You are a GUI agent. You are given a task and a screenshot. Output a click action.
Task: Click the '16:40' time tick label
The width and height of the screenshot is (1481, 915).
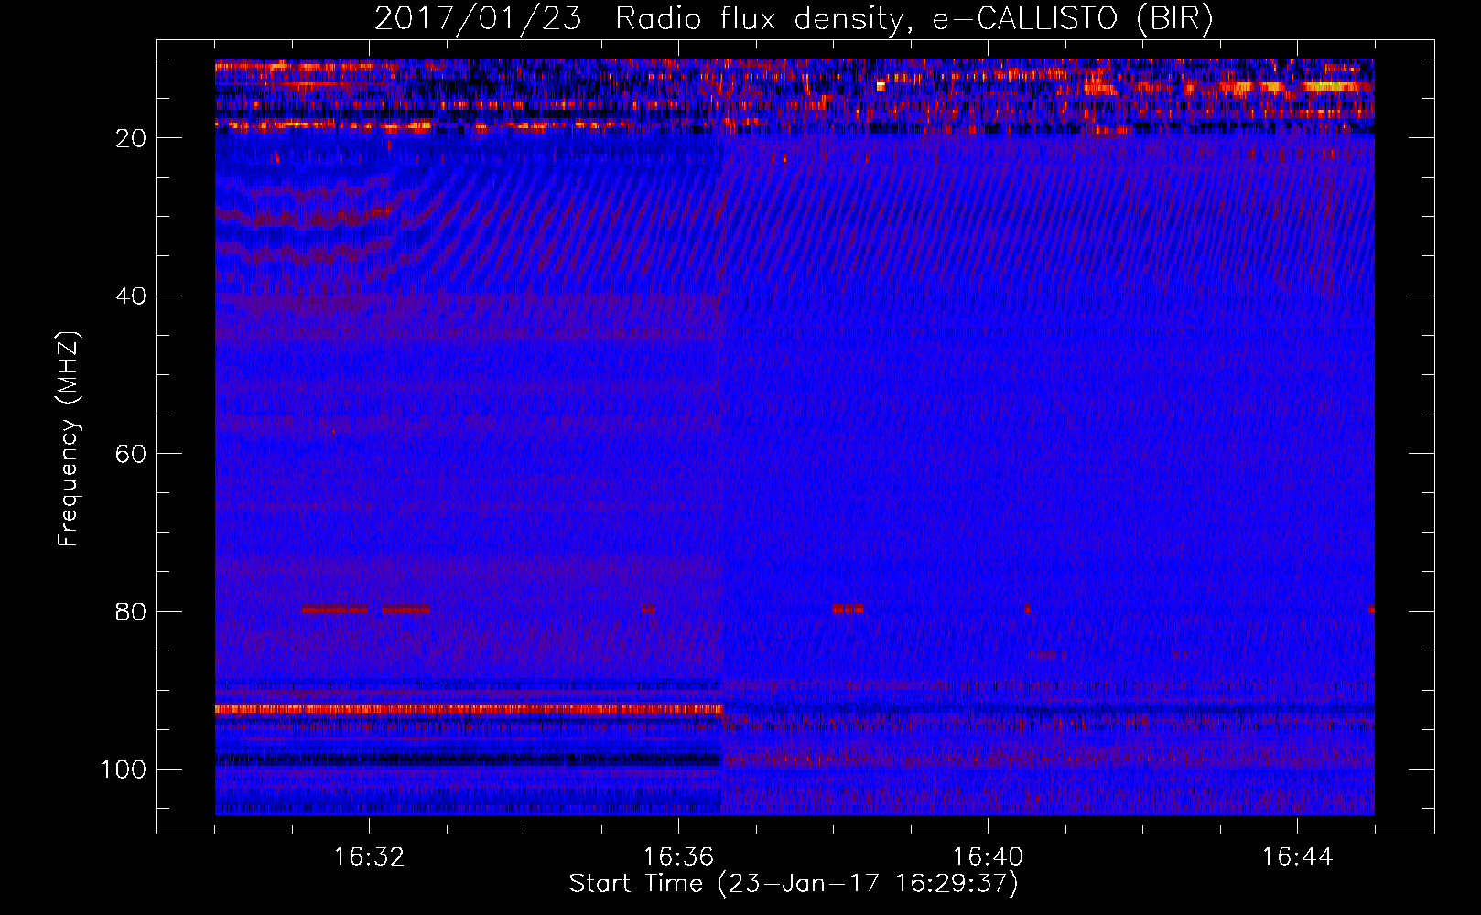coord(988,857)
